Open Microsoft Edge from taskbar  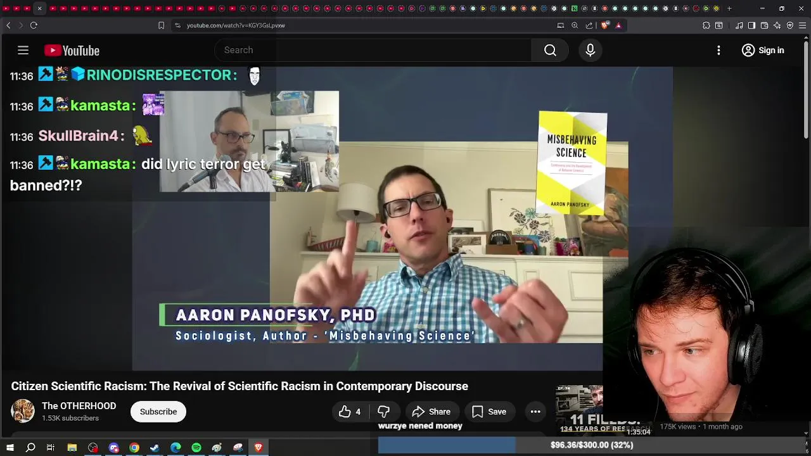pyautogui.click(x=176, y=448)
